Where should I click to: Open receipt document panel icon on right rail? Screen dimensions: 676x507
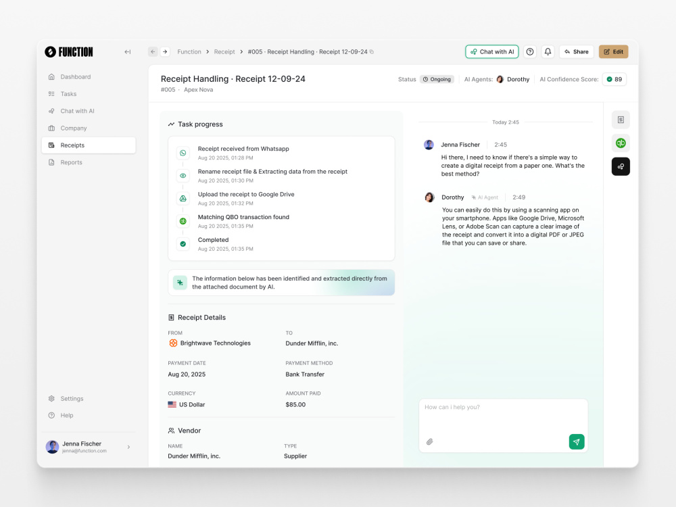point(621,120)
